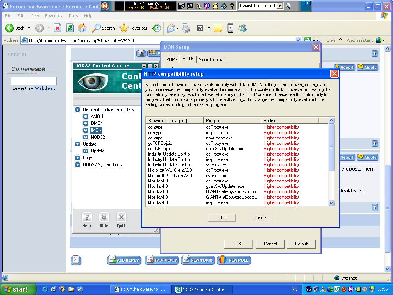
Task: Open Favorites star in IE toolbar
Action: point(133,28)
